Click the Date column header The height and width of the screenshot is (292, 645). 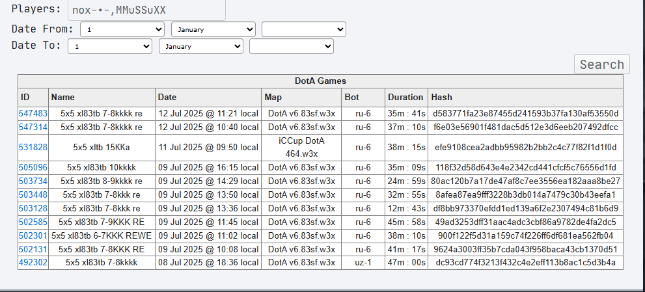click(x=208, y=97)
